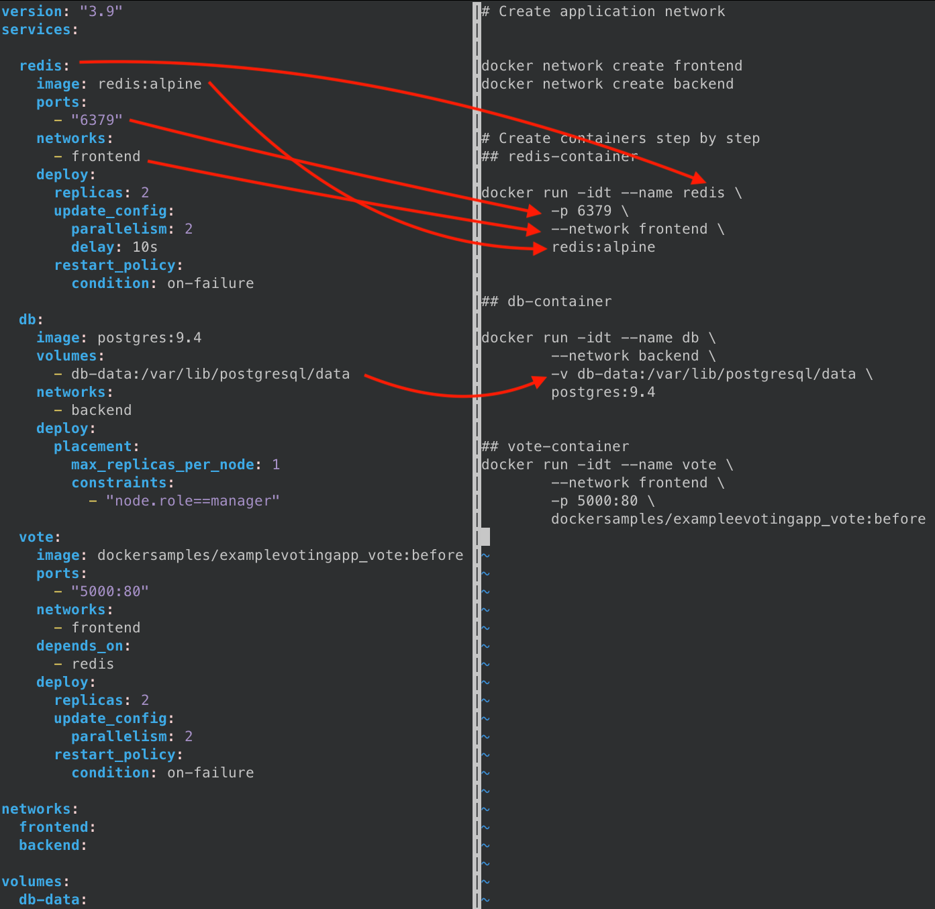Click the block cursor in right pane
This screenshot has width=935, height=909.
[485, 536]
